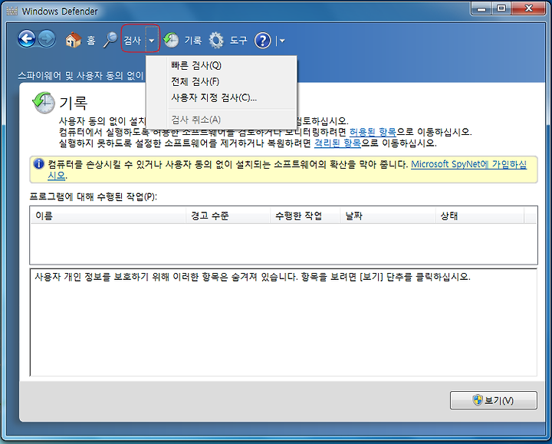Sort by the 경고 수준 column header
The width and height of the screenshot is (552, 444).
228,215
